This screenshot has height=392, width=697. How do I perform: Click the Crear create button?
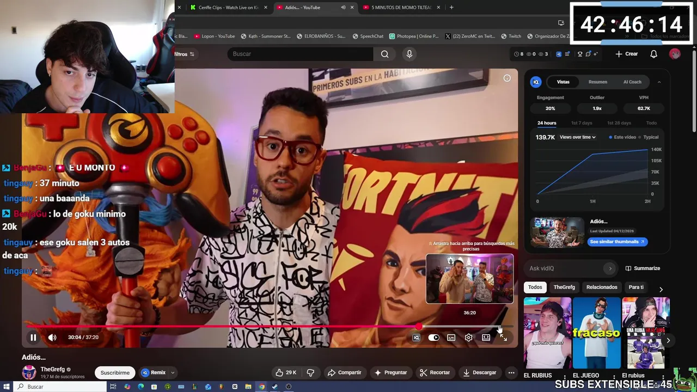(626, 54)
